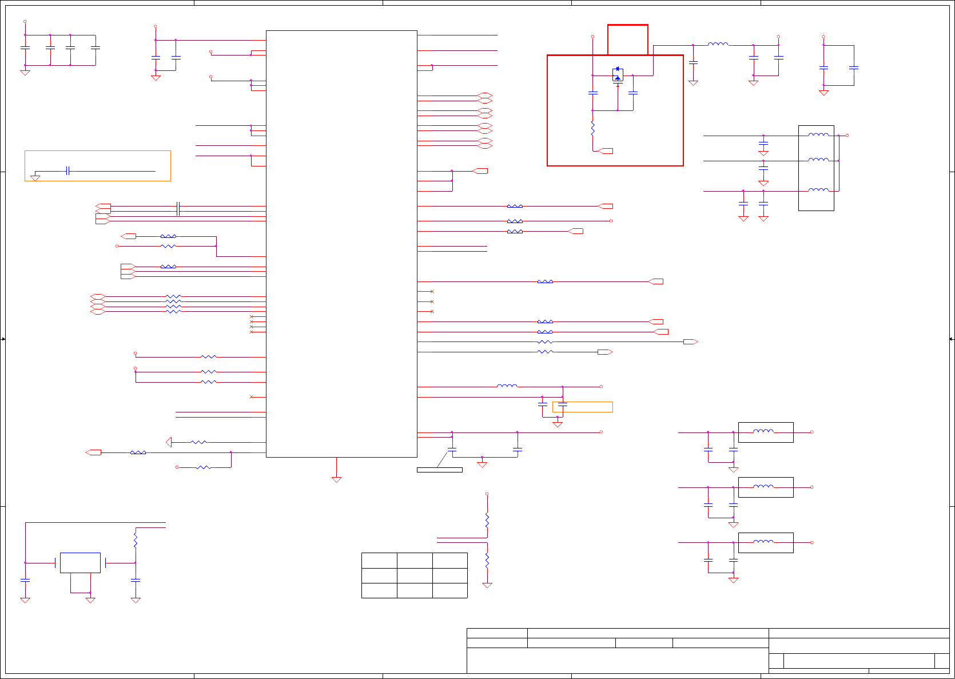Select the capacitor inside the large orange-bordered box

tap(67, 170)
